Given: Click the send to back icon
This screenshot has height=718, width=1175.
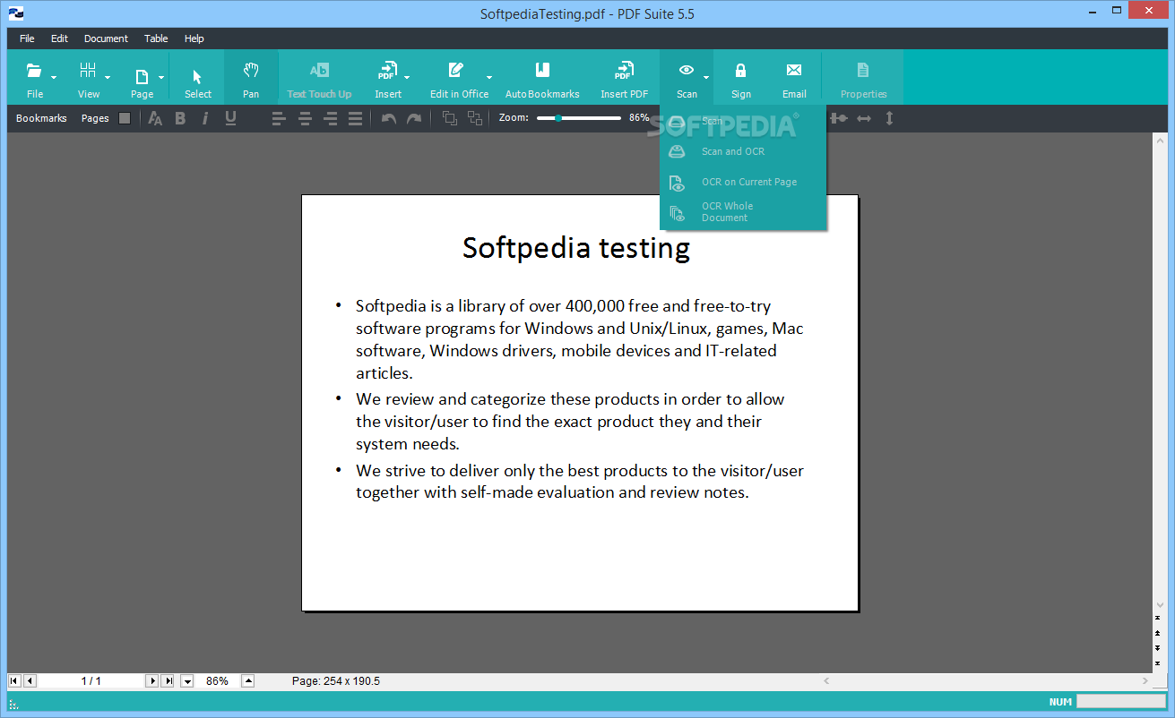Looking at the screenshot, I should 474,118.
